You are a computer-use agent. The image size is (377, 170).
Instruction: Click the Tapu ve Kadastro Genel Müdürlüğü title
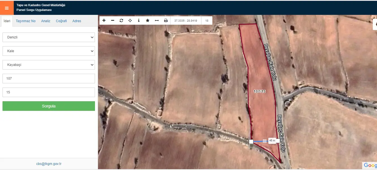(41, 5)
